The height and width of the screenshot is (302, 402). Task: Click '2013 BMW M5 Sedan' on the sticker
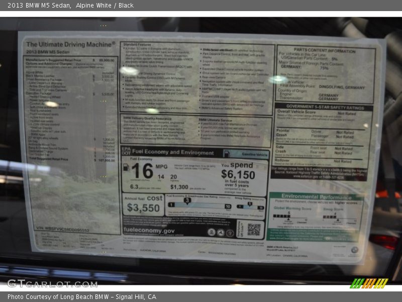48,52
